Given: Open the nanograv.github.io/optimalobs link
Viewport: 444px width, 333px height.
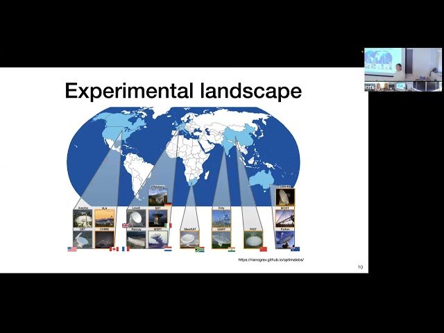Looking at the screenshot, I should click(x=271, y=259).
